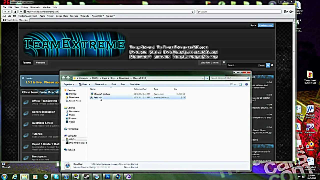
Task: Click the Windows Start orb
Action: 4,177
